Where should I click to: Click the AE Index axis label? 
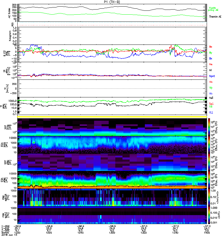(10, 13)
